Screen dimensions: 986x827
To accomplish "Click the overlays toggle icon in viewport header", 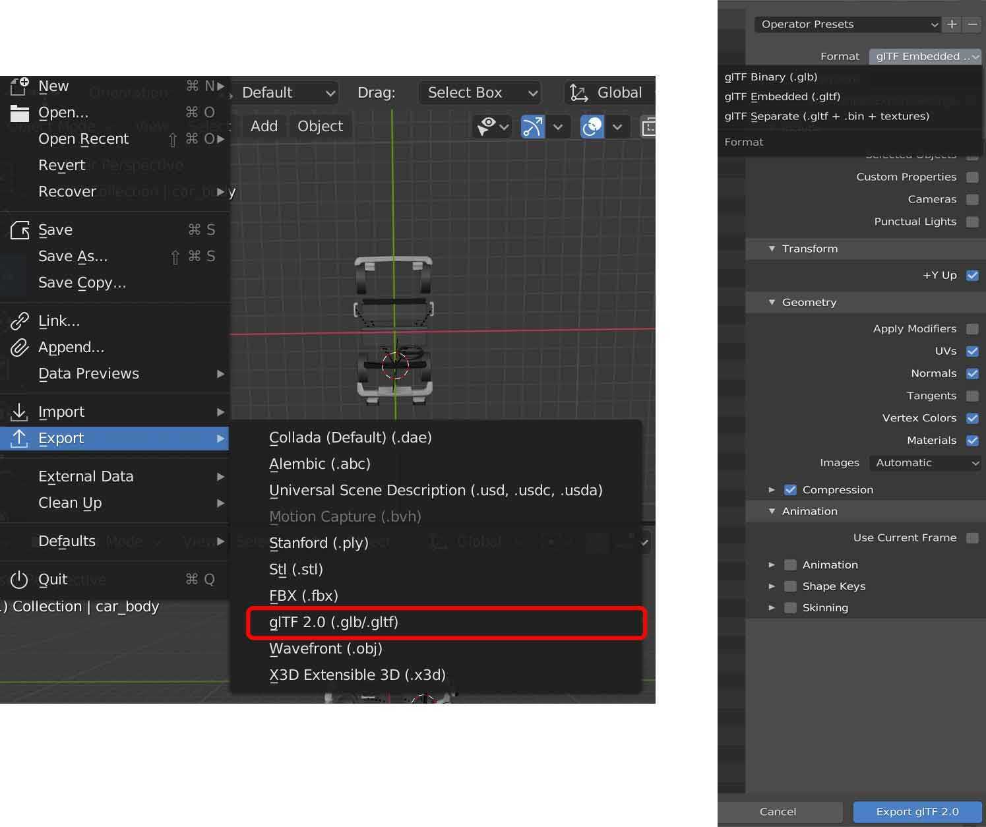I will pos(592,127).
